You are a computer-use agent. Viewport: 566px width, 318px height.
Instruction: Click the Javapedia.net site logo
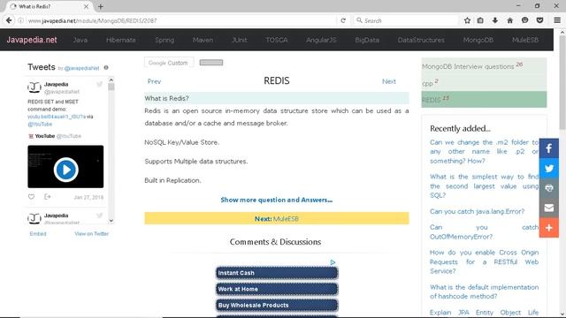(x=32, y=40)
